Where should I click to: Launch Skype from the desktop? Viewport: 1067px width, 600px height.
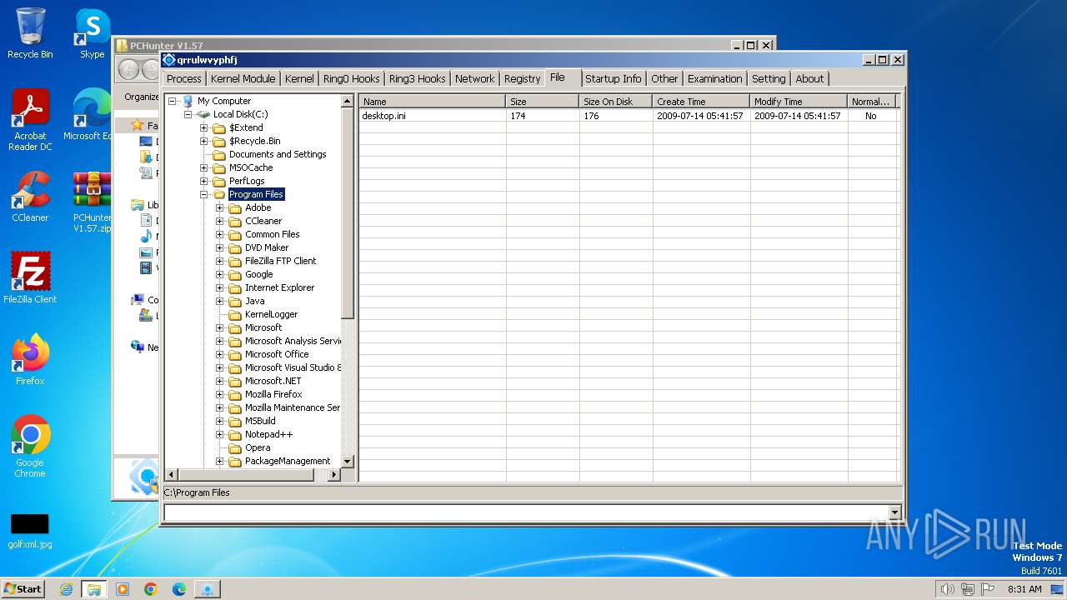(x=92, y=33)
